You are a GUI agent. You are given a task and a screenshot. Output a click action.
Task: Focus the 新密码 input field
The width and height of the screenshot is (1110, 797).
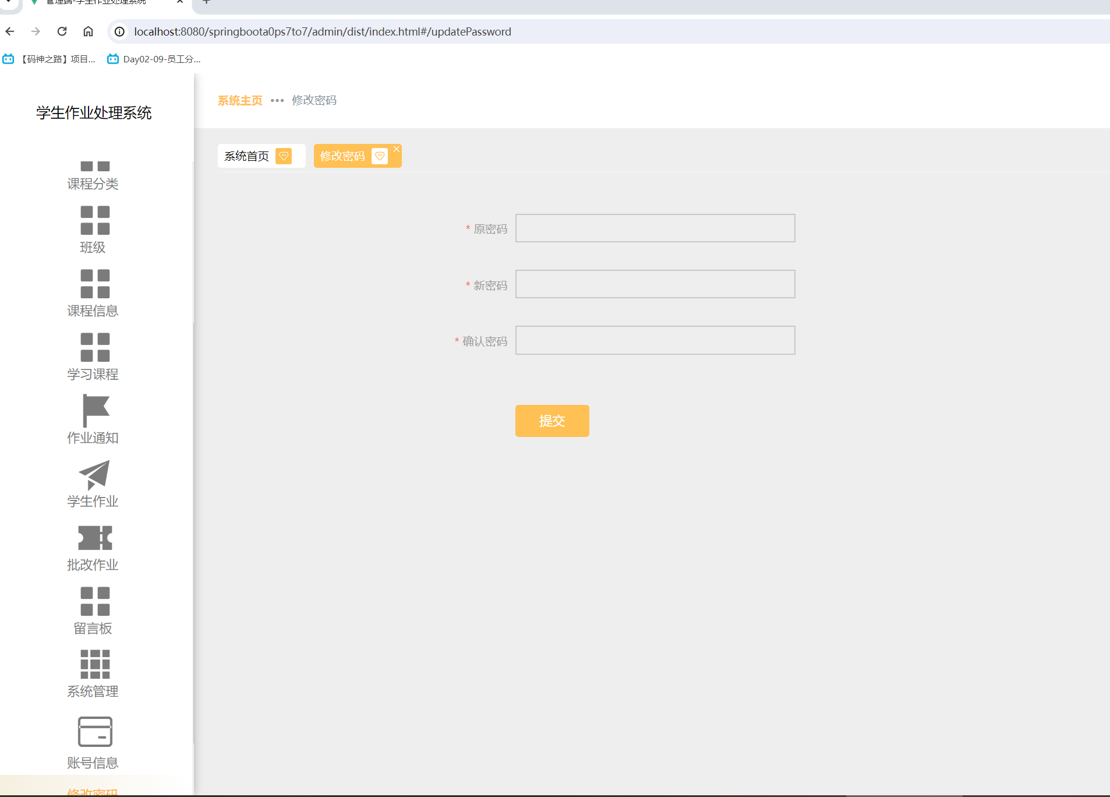[x=655, y=284]
